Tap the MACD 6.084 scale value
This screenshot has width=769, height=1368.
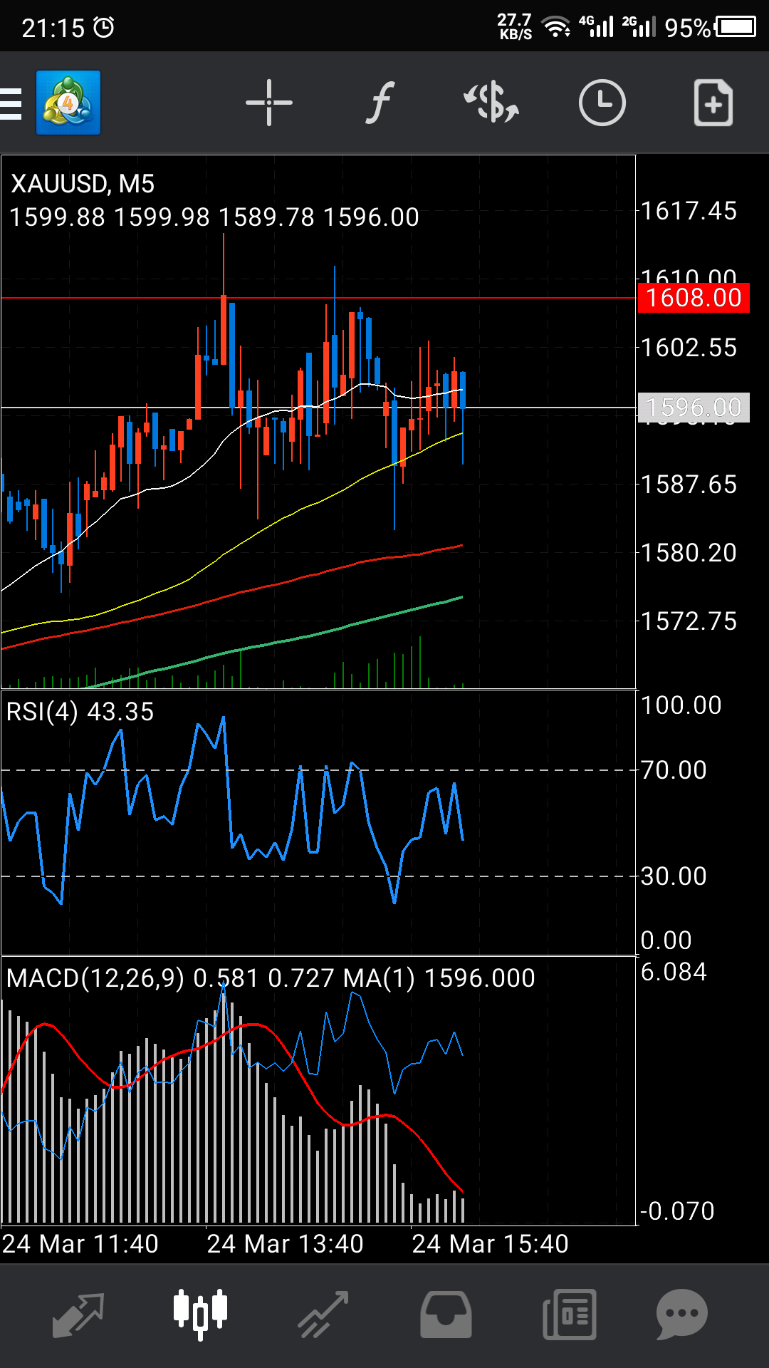click(x=674, y=972)
